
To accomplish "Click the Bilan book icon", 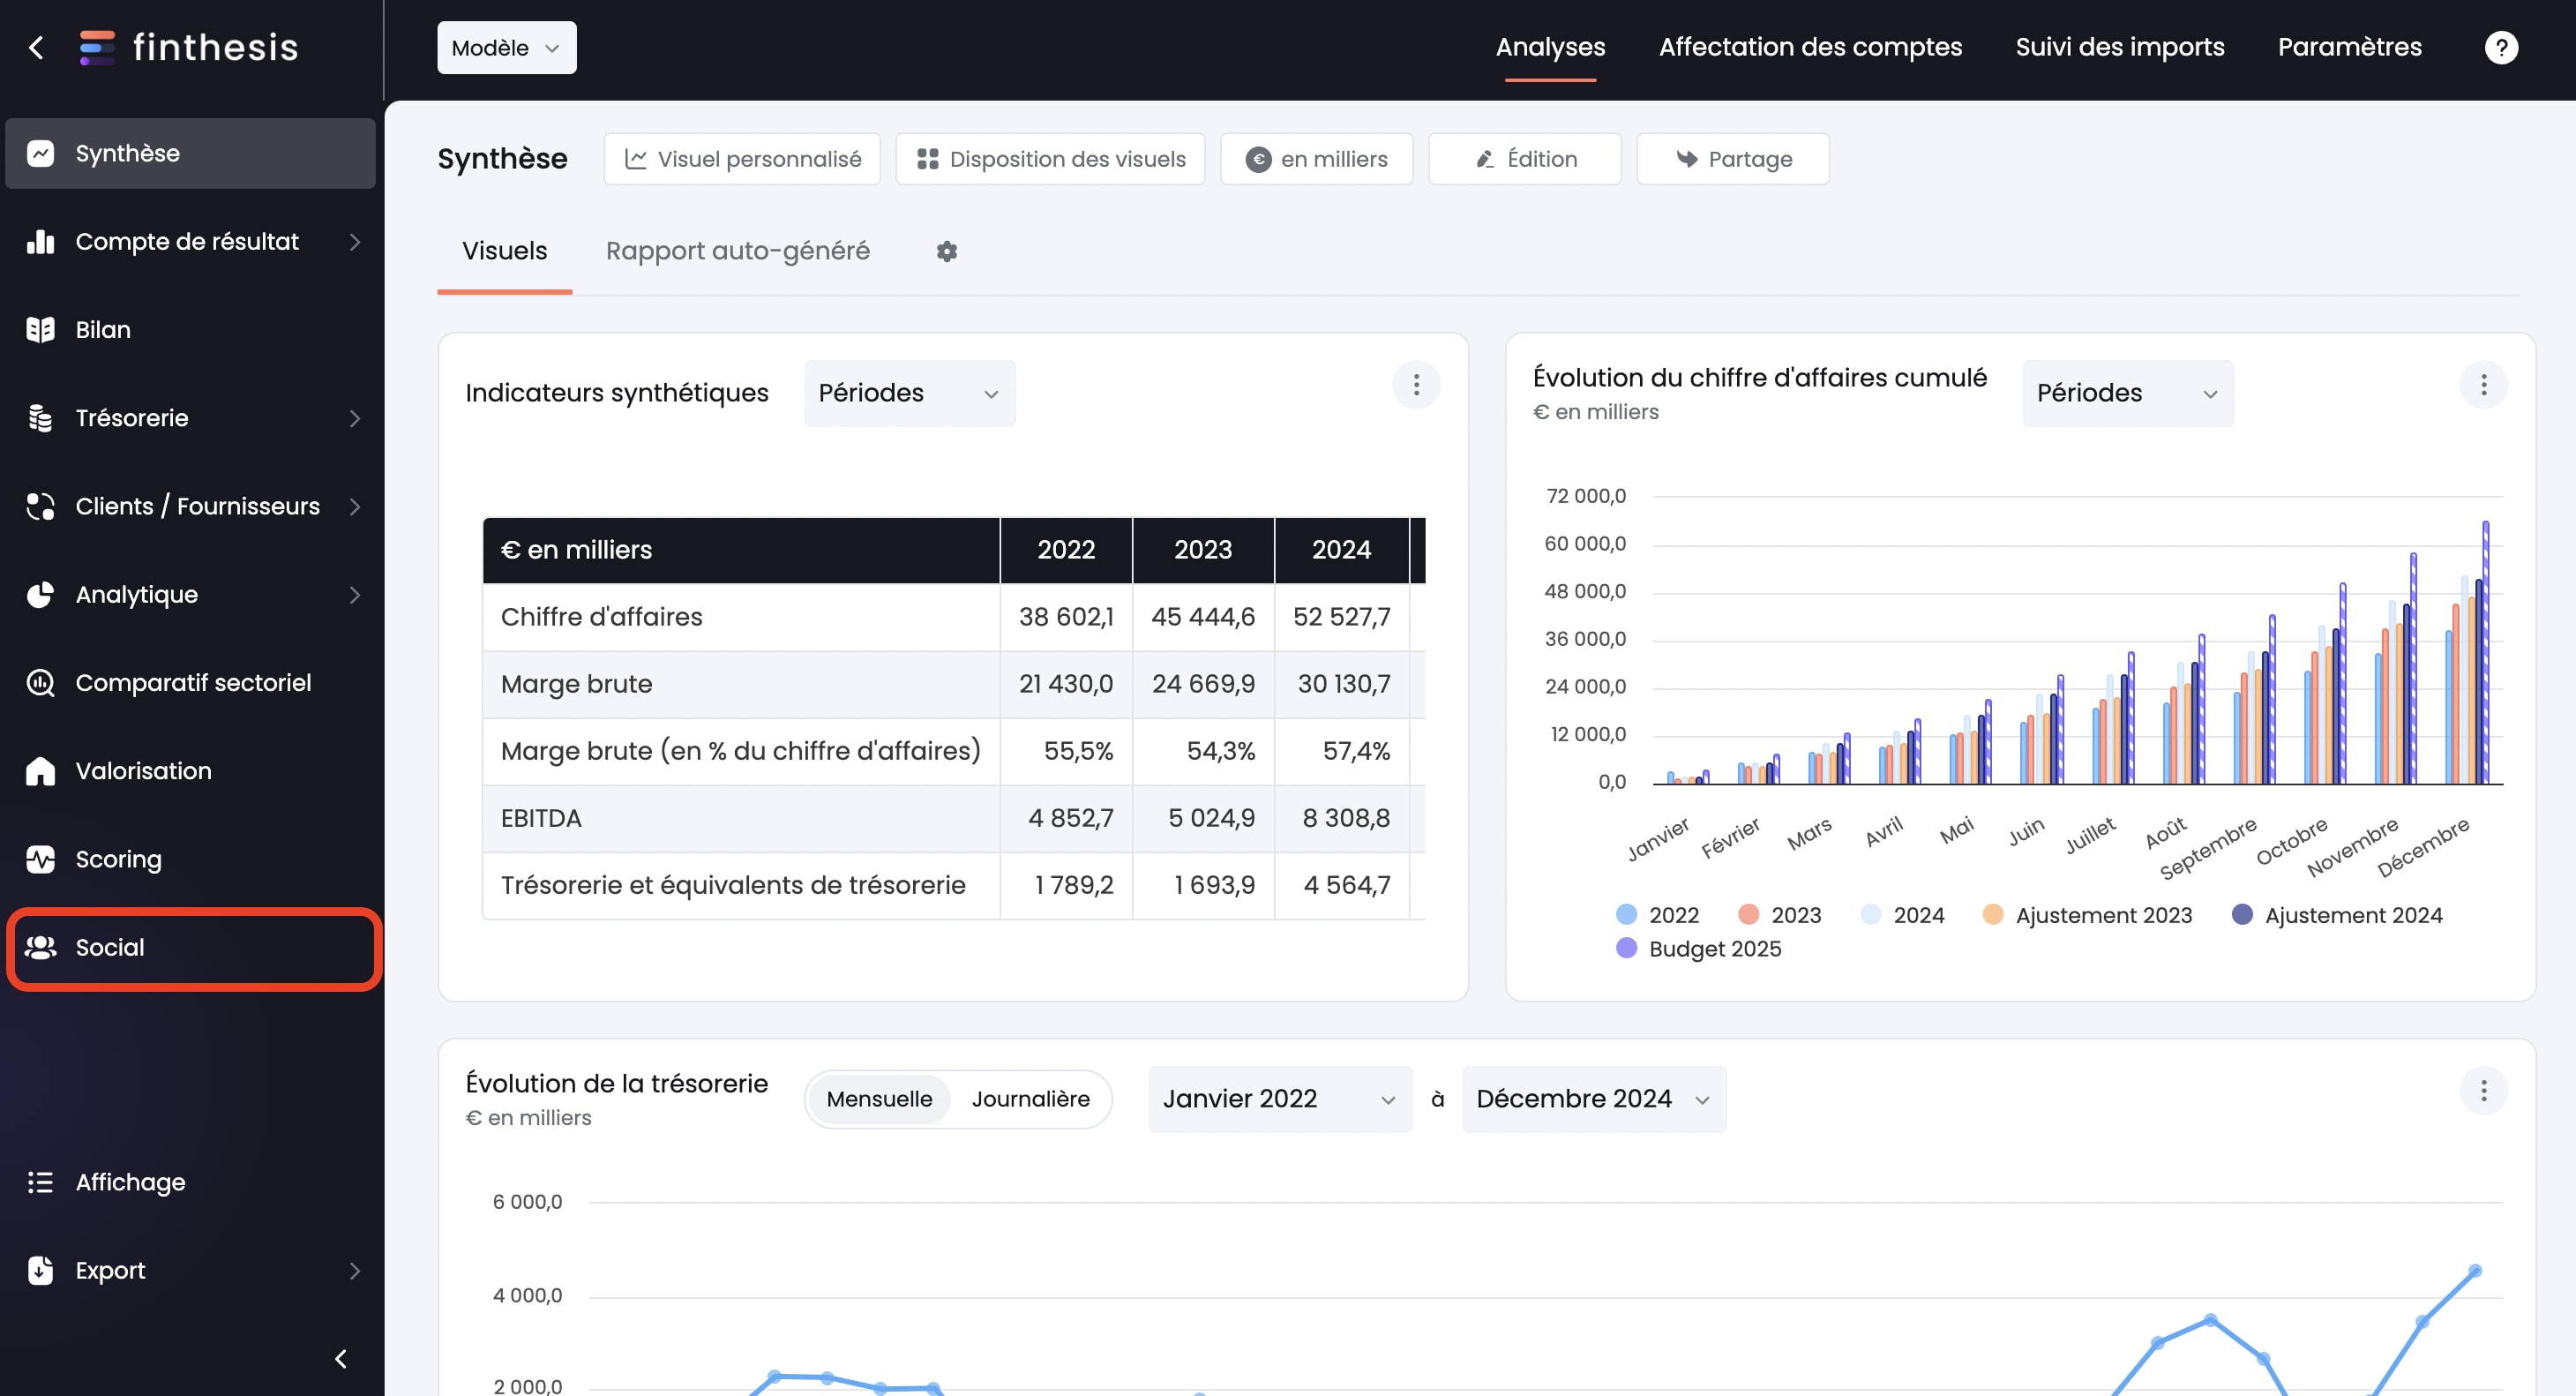I will (x=40, y=329).
